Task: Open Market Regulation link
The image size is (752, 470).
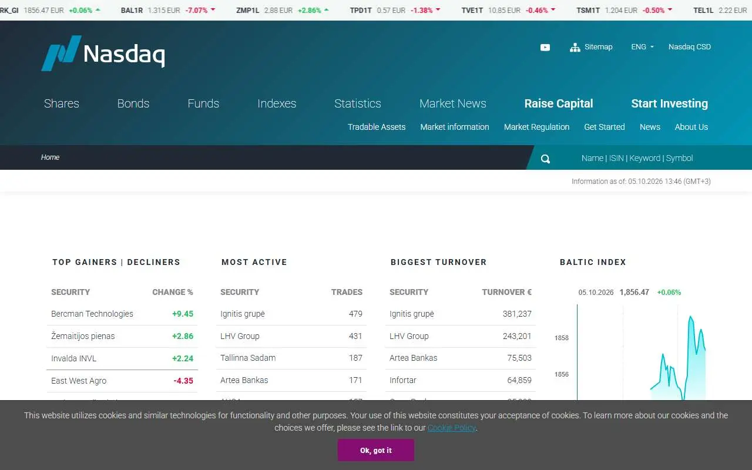Action: click(x=537, y=127)
